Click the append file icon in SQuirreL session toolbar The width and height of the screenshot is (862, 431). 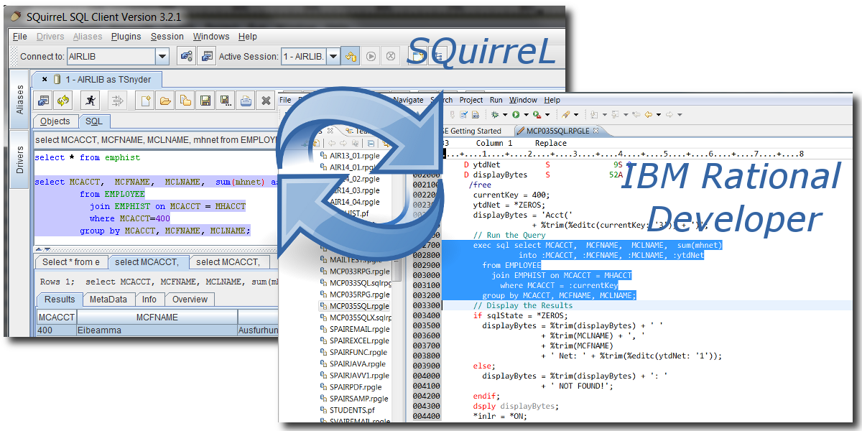tap(185, 101)
